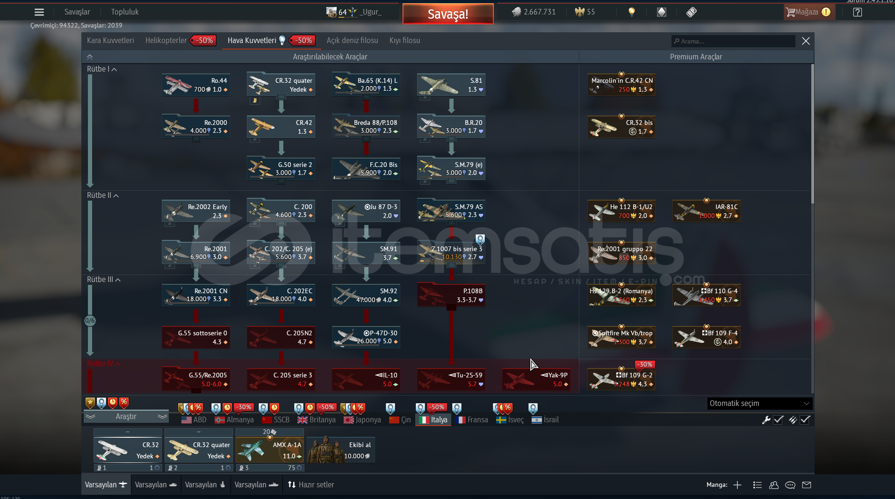Select the ABD nation tab
The width and height of the screenshot is (895, 499).
194,420
